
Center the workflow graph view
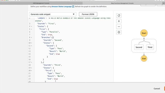pyautogui.click(x=119, y=32)
